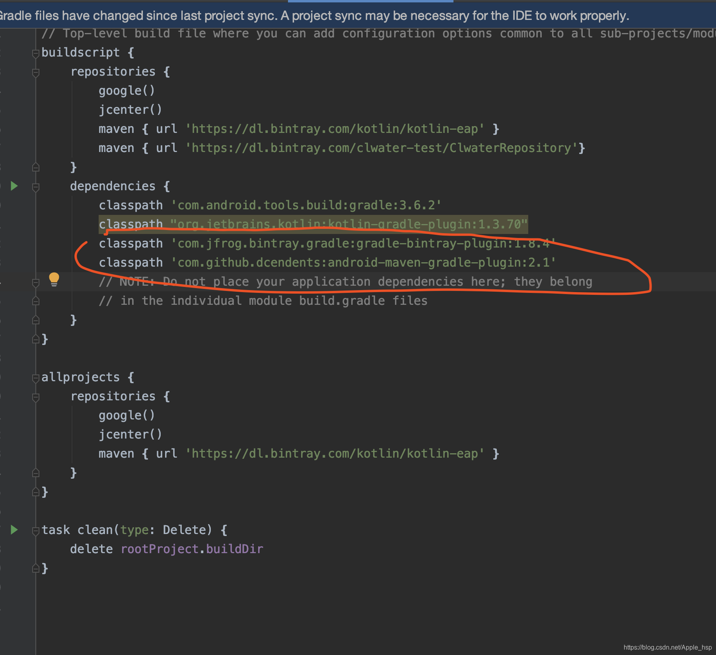Image resolution: width=716 pixels, height=655 pixels.
Task: Click the run arrow beside dependencies block
Action: point(14,186)
